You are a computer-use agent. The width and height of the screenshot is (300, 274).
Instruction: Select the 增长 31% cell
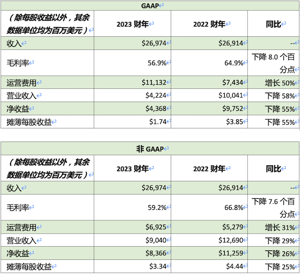[273, 227]
